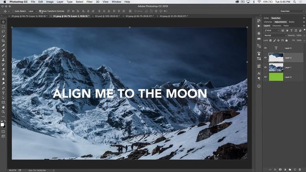Open the Opacity 100% slider dropdown

[x=304, y=35]
